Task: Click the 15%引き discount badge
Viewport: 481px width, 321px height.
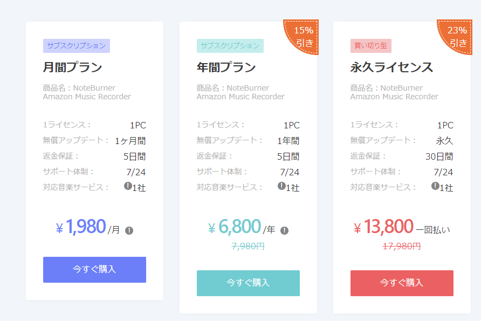Action: coord(304,36)
